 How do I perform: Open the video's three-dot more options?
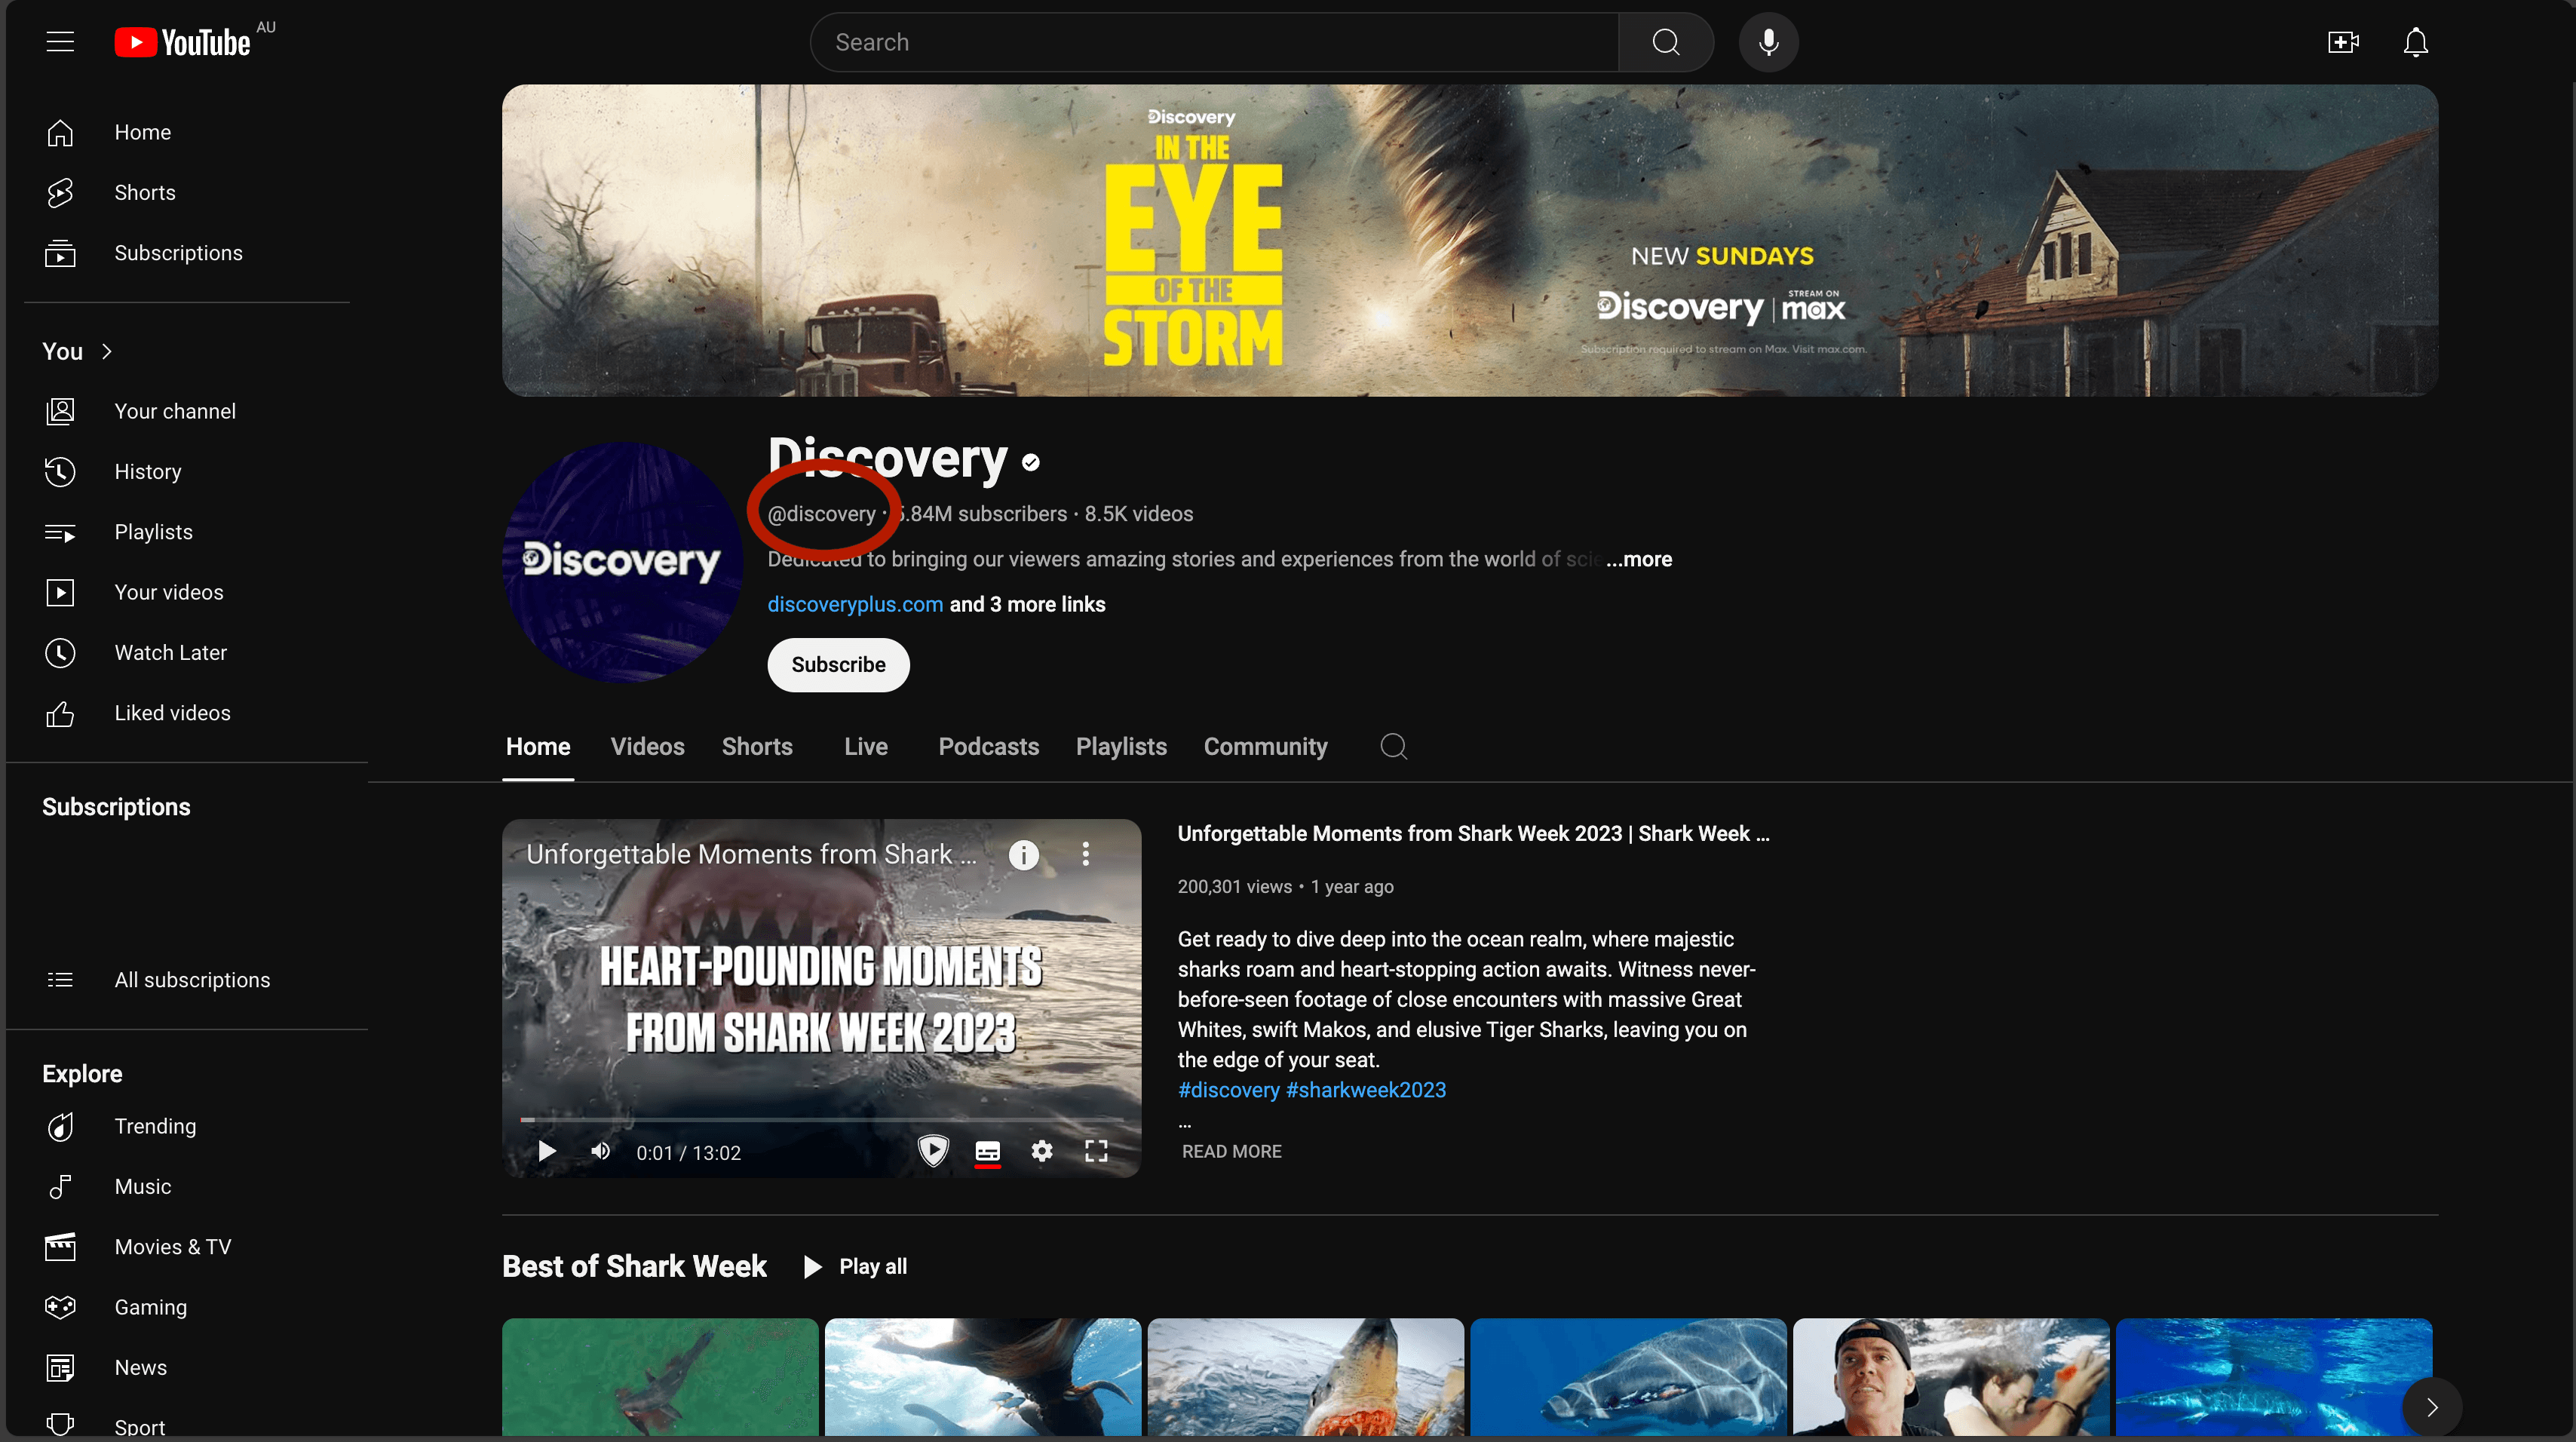(x=1085, y=854)
